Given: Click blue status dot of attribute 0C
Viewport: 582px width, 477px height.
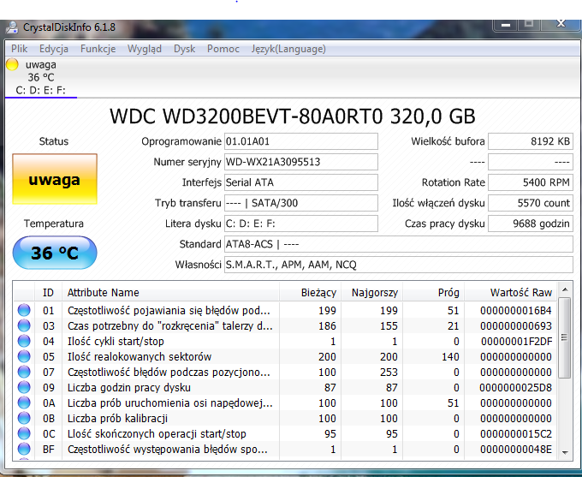Looking at the screenshot, I should tap(24, 433).
